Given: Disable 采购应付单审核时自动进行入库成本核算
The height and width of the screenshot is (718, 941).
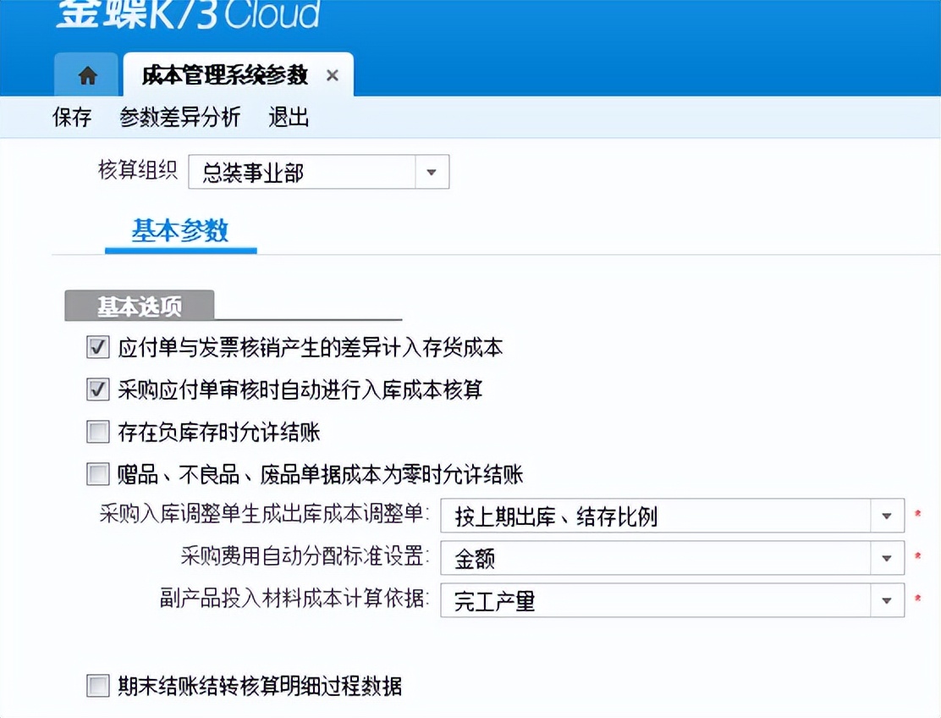Looking at the screenshot, I should click(97, 389).
